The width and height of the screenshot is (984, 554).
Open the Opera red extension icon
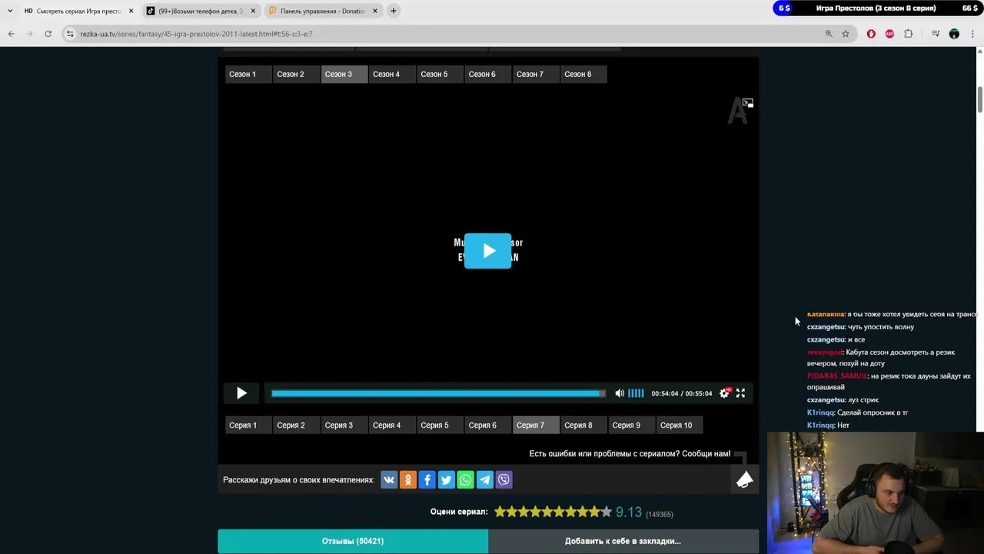pos(871,34)
